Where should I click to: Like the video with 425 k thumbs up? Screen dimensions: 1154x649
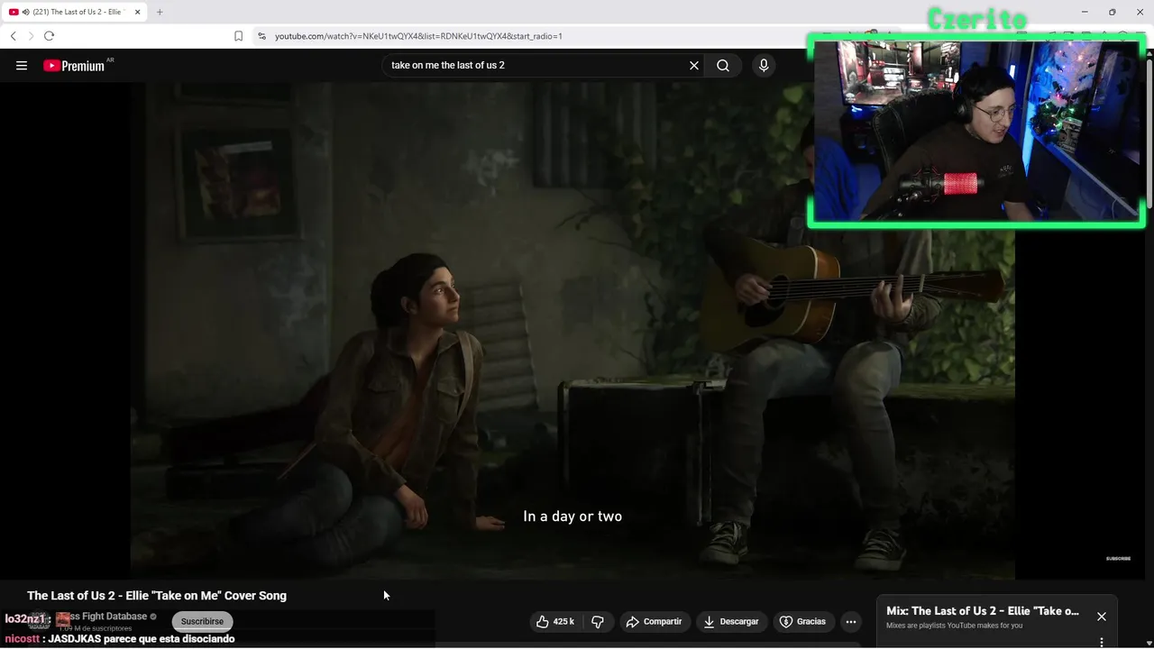coord(555,621)
